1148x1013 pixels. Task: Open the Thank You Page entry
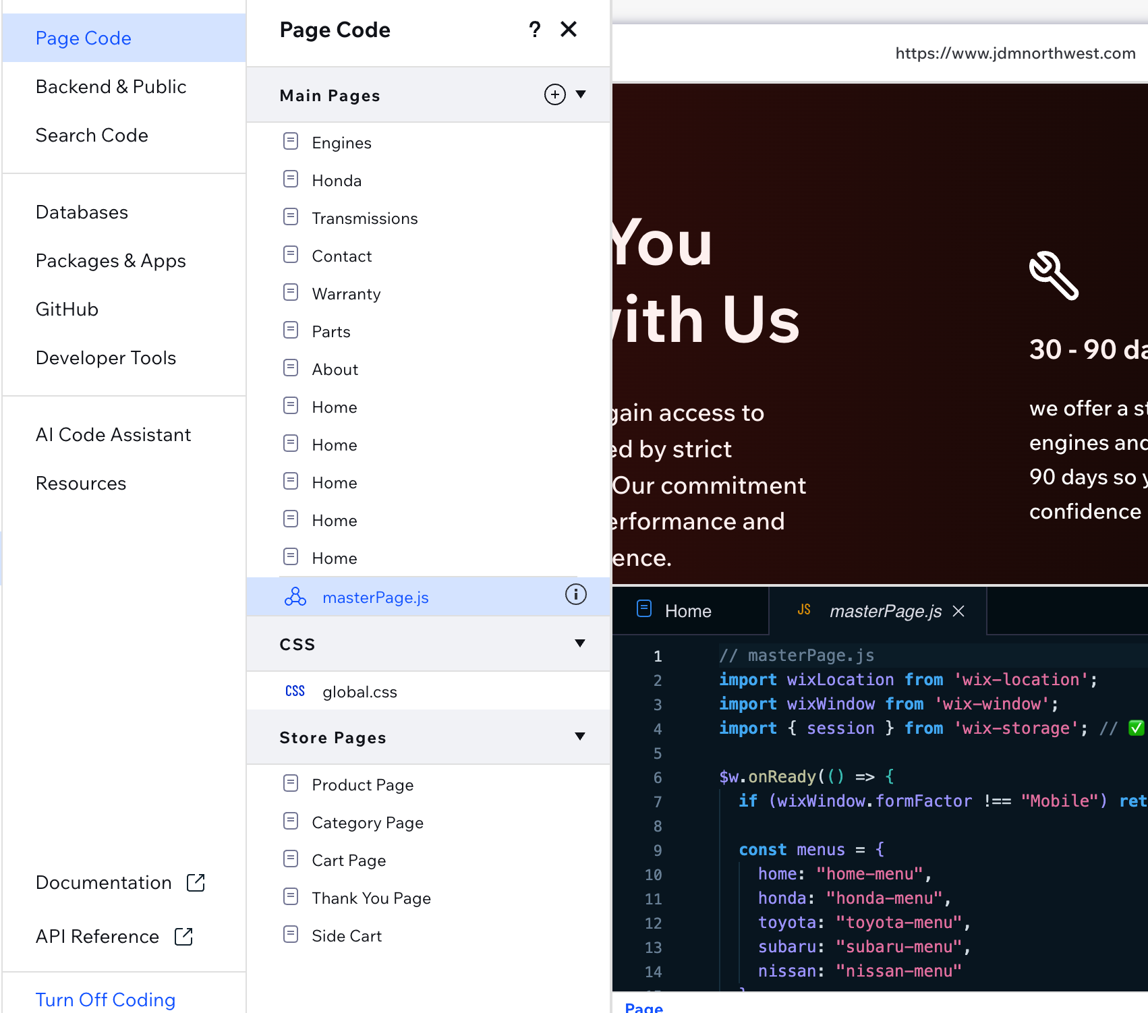(x=371, y=898)
